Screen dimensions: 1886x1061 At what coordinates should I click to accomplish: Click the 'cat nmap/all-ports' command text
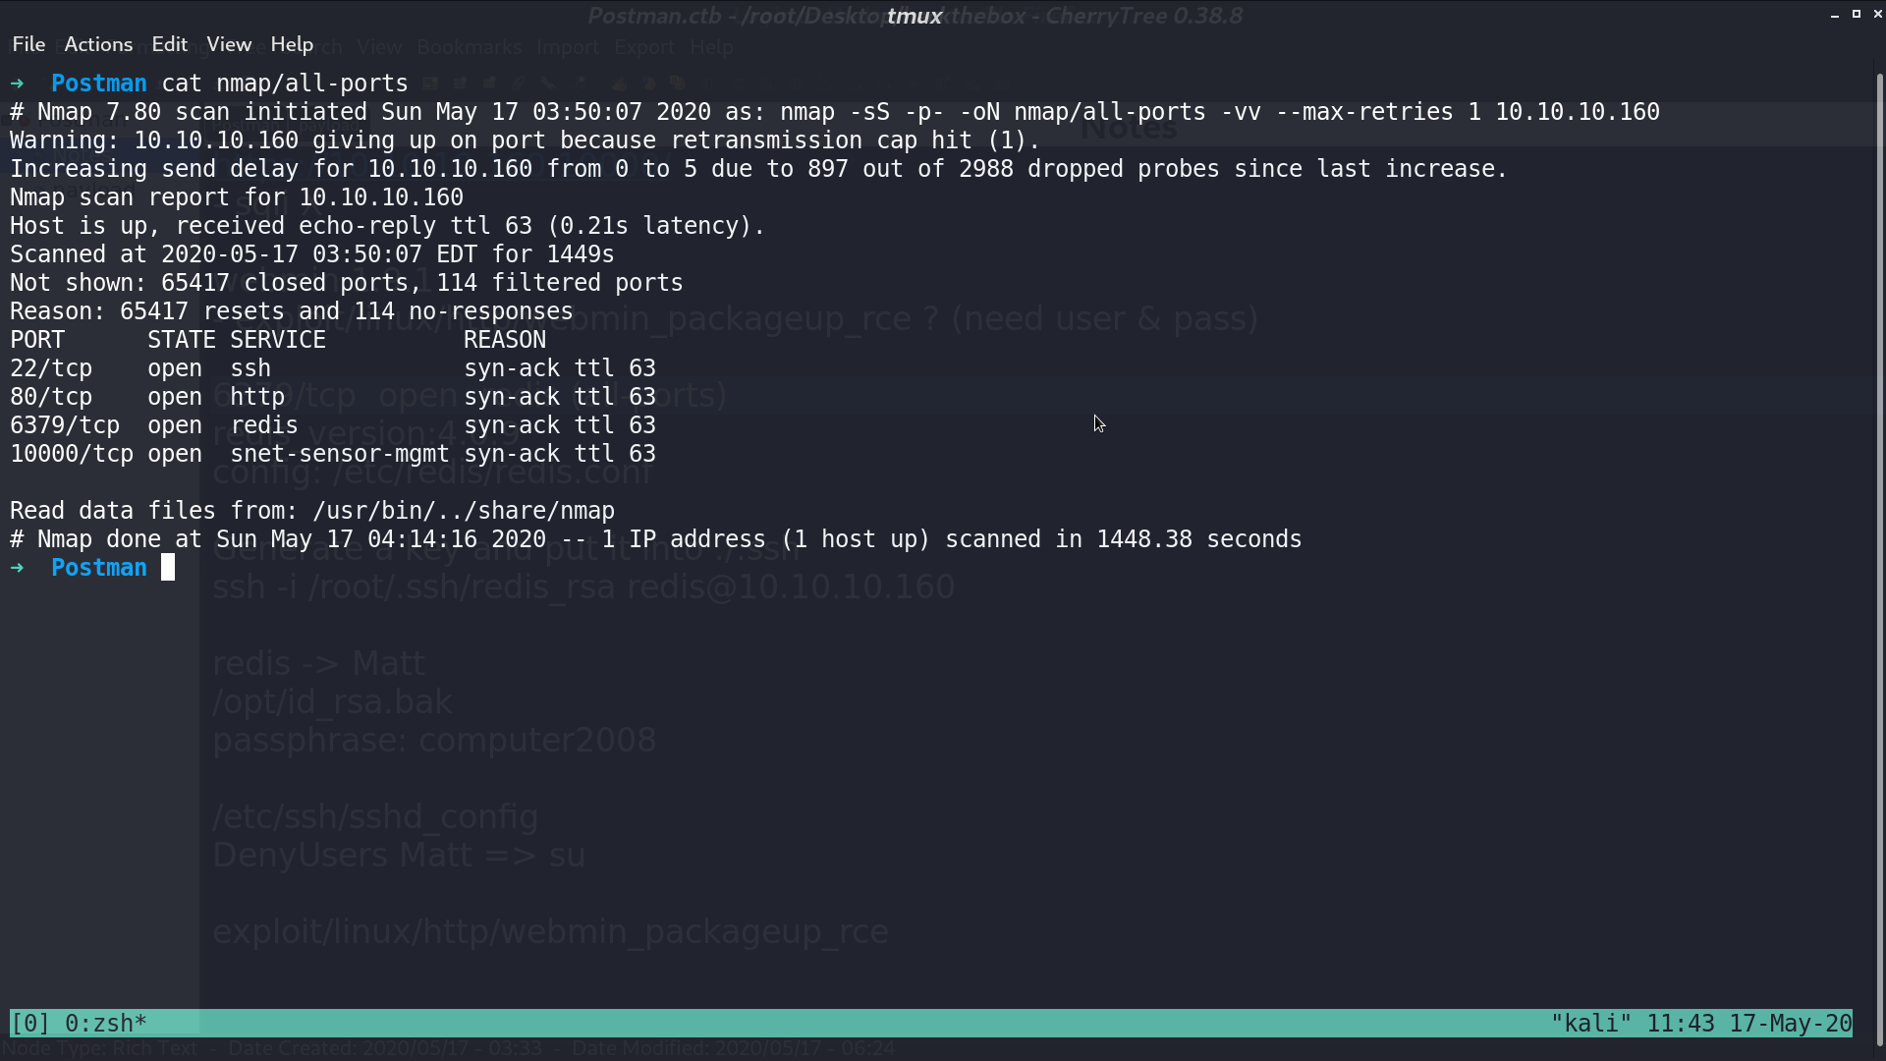pyautogui.click(x=285, y=84)
